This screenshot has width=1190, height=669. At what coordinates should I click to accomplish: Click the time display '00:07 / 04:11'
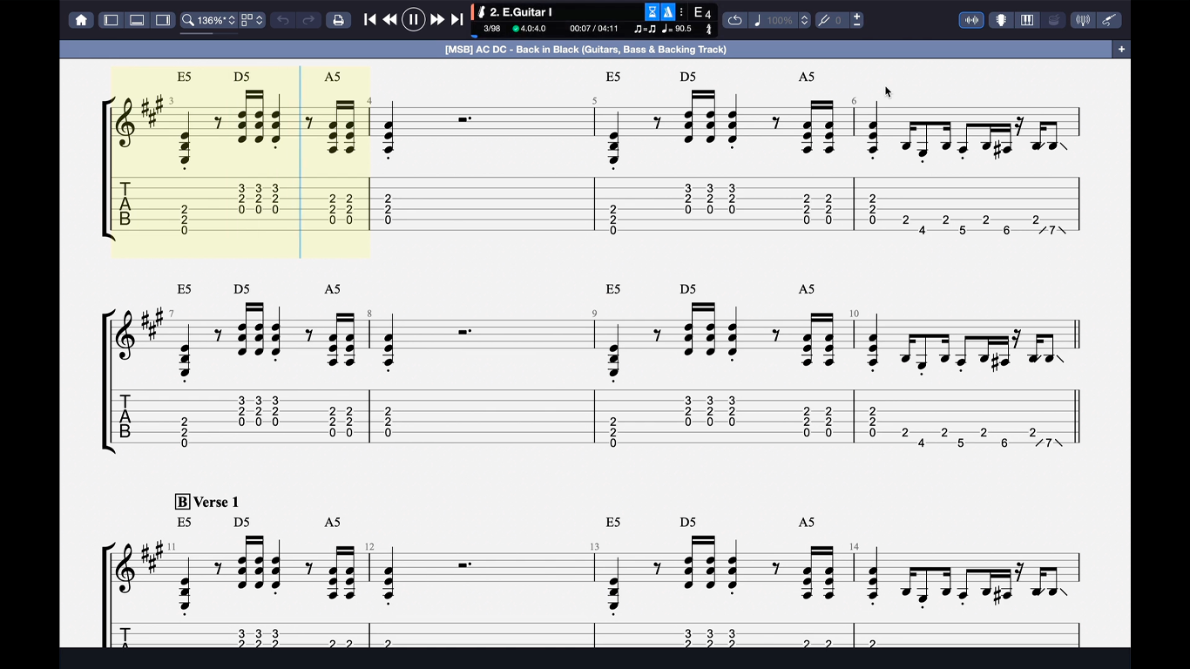point(594,29)
